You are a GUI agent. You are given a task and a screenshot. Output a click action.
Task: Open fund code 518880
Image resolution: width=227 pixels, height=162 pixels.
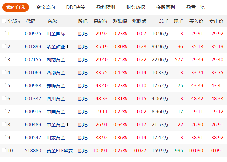33,151
